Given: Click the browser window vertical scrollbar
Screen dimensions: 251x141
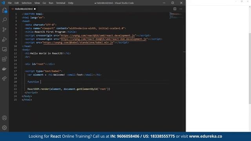Looking at the screenshot, I should [x=250, y=69].
